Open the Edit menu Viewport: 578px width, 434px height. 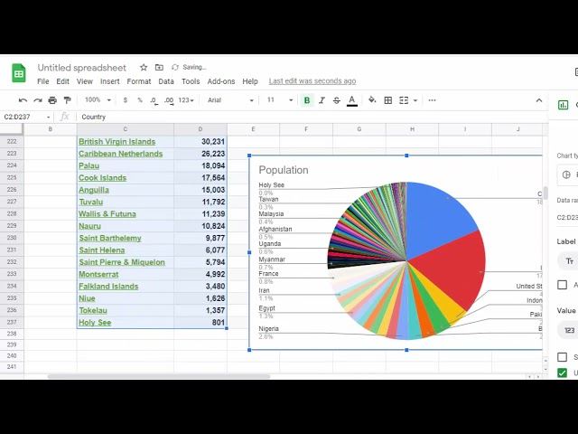[x=62, y=81]
